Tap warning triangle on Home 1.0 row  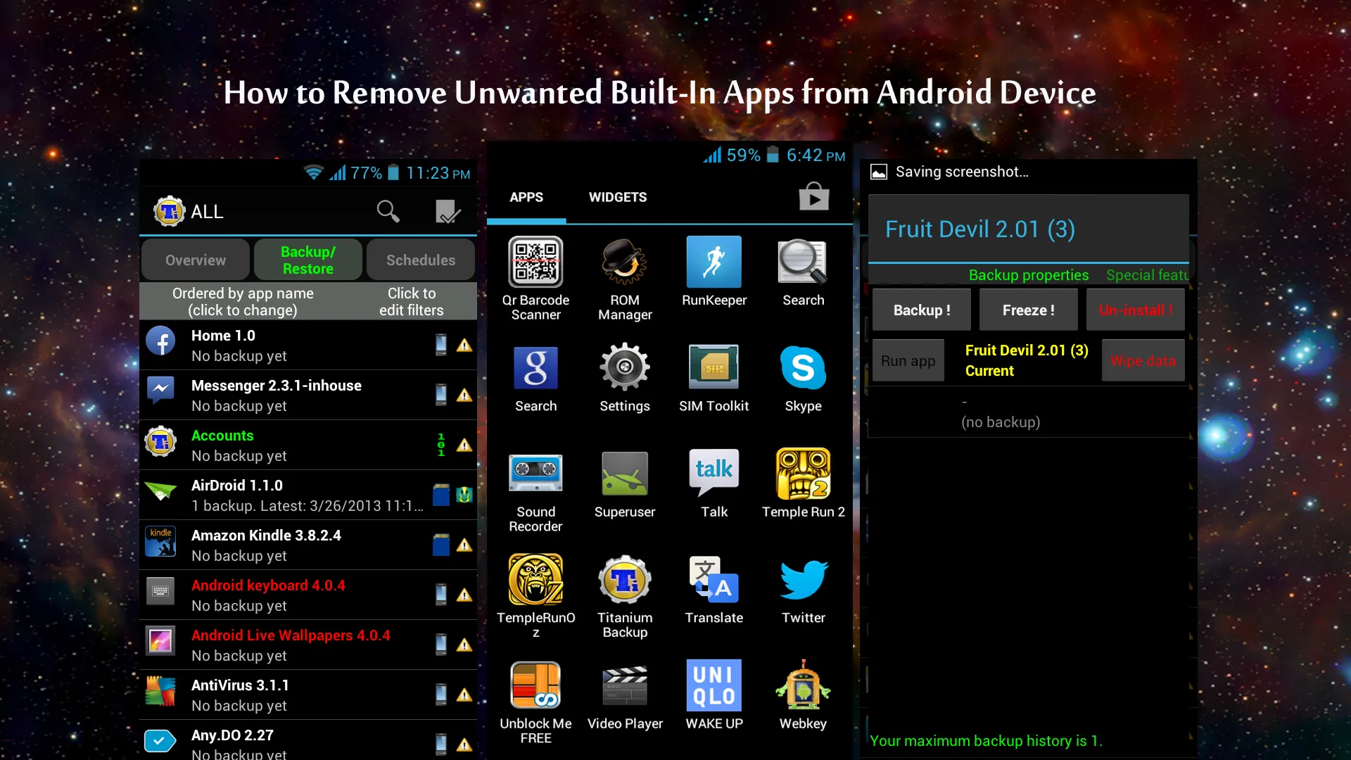pos(464,345)
